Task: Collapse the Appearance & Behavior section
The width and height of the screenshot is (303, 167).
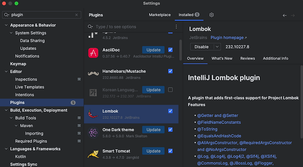Action: [6, 25]
